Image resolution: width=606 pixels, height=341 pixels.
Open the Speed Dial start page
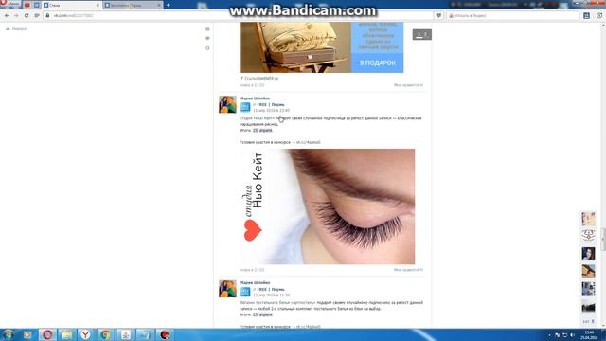[37, 15]
